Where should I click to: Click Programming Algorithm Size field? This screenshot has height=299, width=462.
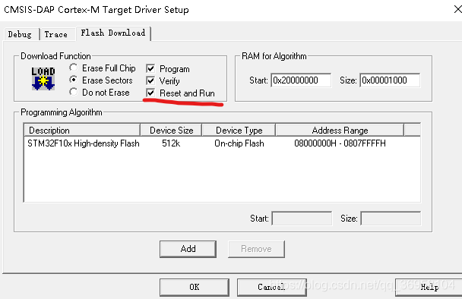(x=391, y=219)
